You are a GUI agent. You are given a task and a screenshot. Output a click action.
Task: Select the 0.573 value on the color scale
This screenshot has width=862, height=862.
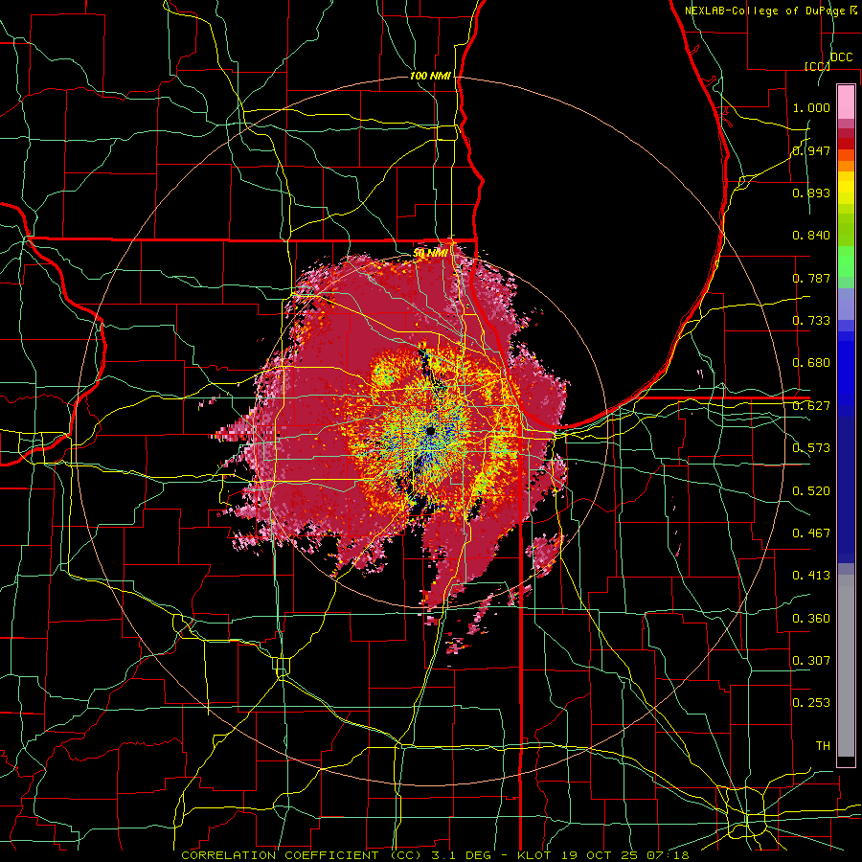811,448
